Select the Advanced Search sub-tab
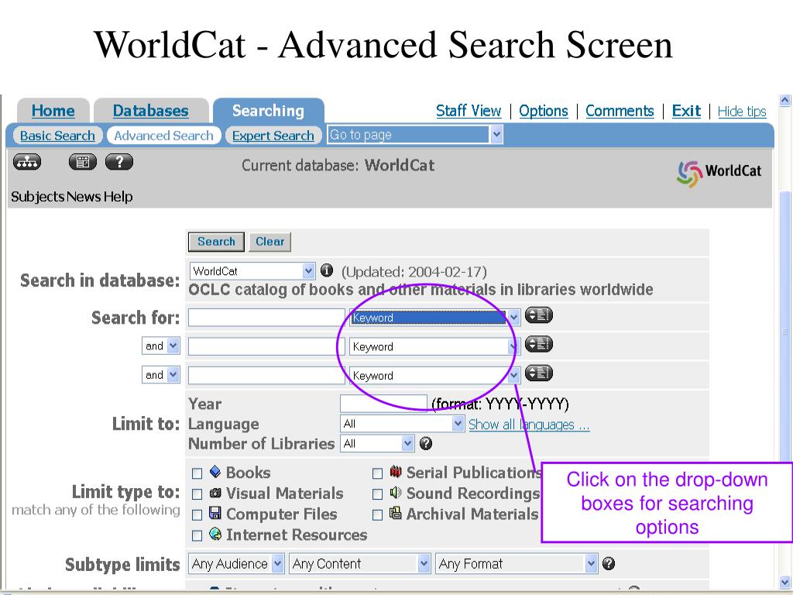The width and height of the screenshot is (793, 595). click(x=164, y=136)
